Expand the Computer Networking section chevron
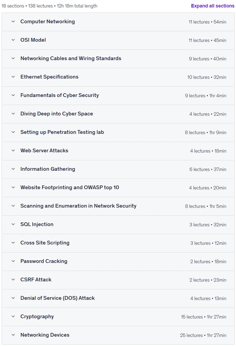Screen dimensions: 236x346 13,22
